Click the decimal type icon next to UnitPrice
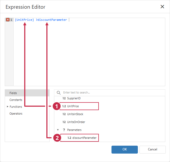Viewport: 170px width, 162px height. (64, 106)
